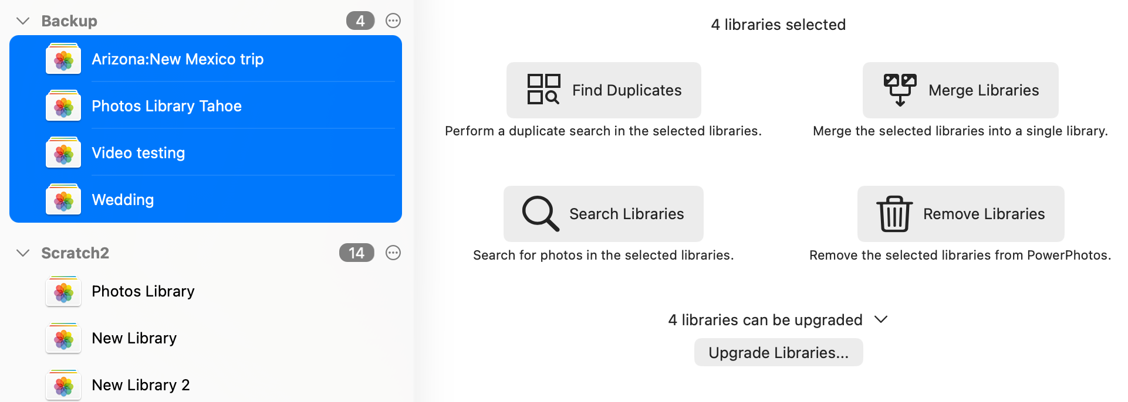Expand the libraries upgrade details disclosure
1128x402 pixels.
click(x=881, y=319)
